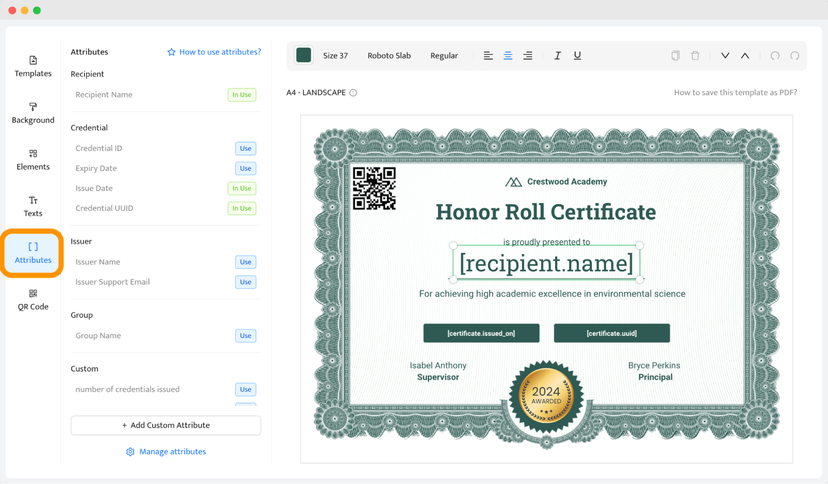Use the Group Name attribute

(246, 335)
